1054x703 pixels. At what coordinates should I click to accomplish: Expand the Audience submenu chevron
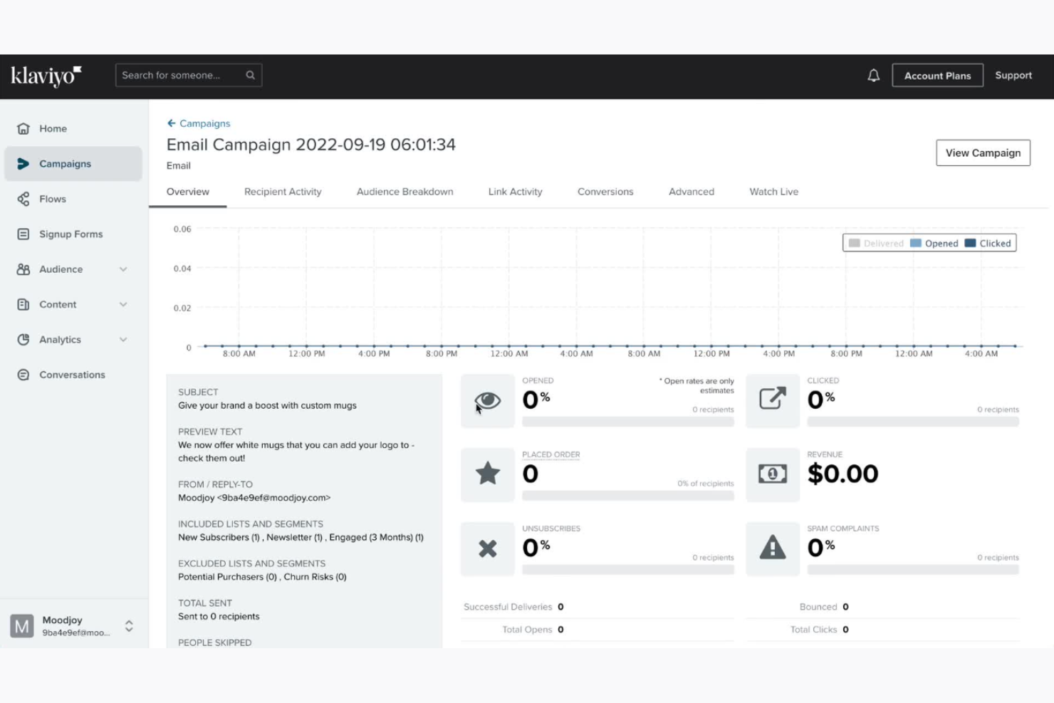(x=123, y=269)
